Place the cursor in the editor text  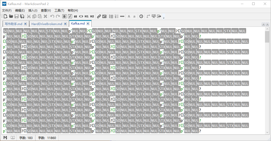click(133, 81)
